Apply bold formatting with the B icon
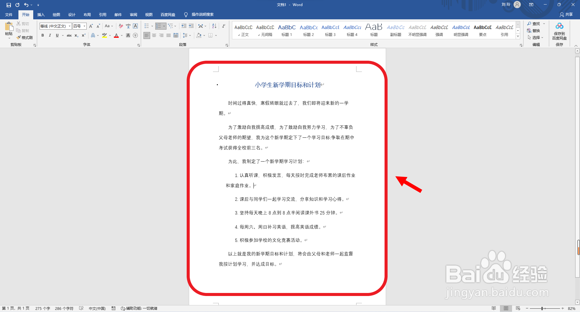This screenshot has height=312, width=580. pyautogui.click(x=43, y=35)
